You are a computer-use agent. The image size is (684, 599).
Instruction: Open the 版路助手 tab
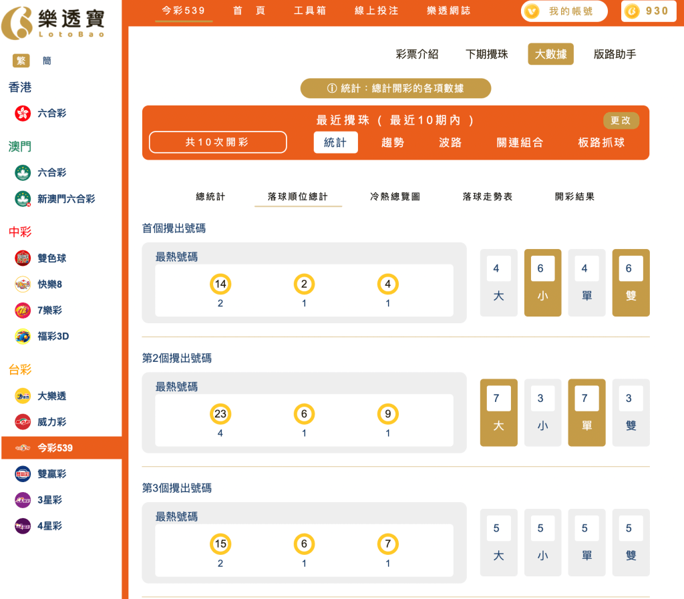(x=615, y=54)
